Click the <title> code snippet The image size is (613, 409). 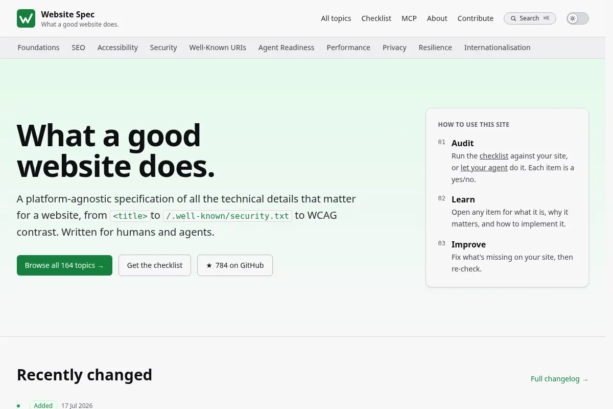[x=130, y=216]
